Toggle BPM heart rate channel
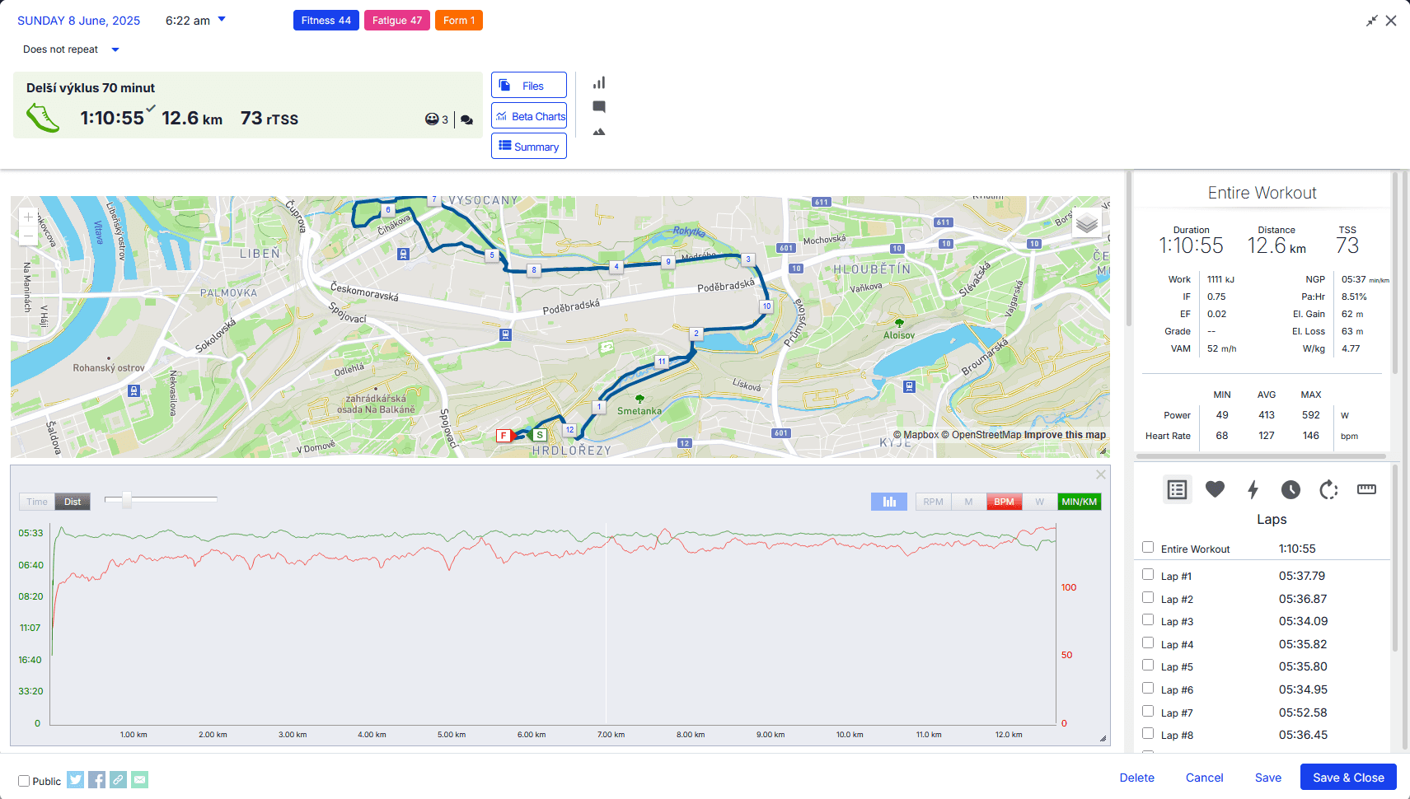The width and height of the screenshot is (1410, 799). coord(1004,502)
